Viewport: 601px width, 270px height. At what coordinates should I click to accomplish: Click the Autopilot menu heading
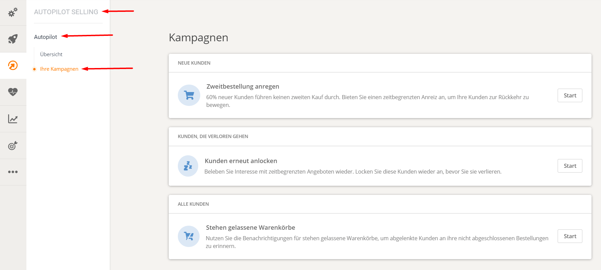pyautogui.click(x=45, y=37)
